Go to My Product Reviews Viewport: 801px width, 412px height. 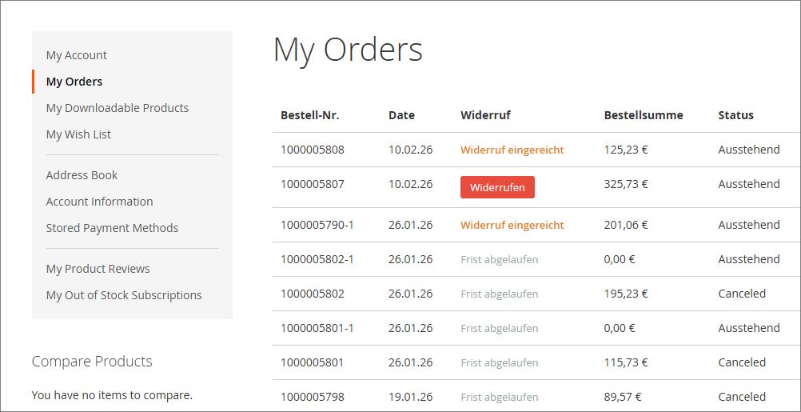(98, 269)
